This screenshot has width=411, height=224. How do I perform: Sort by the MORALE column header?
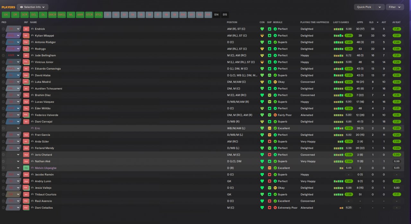pos(278,22)
